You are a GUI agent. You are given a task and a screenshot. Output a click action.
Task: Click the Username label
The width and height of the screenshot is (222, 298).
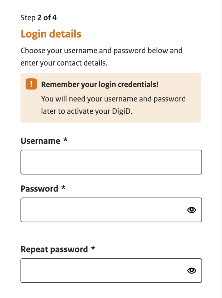41,141
